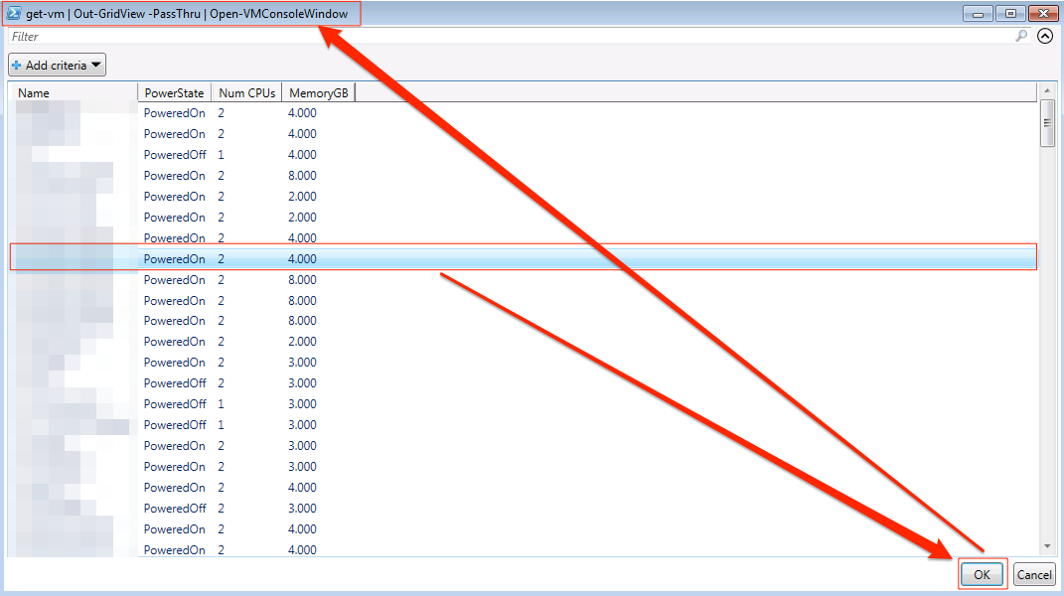Click inside the Filter input field
The height and width of the screenshot is (596, 1064).
tap(397, 36)
